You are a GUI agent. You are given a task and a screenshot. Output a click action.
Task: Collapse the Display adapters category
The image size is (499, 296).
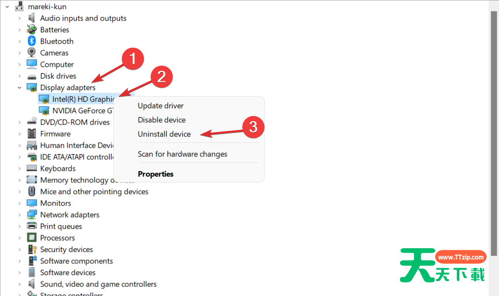20,87
